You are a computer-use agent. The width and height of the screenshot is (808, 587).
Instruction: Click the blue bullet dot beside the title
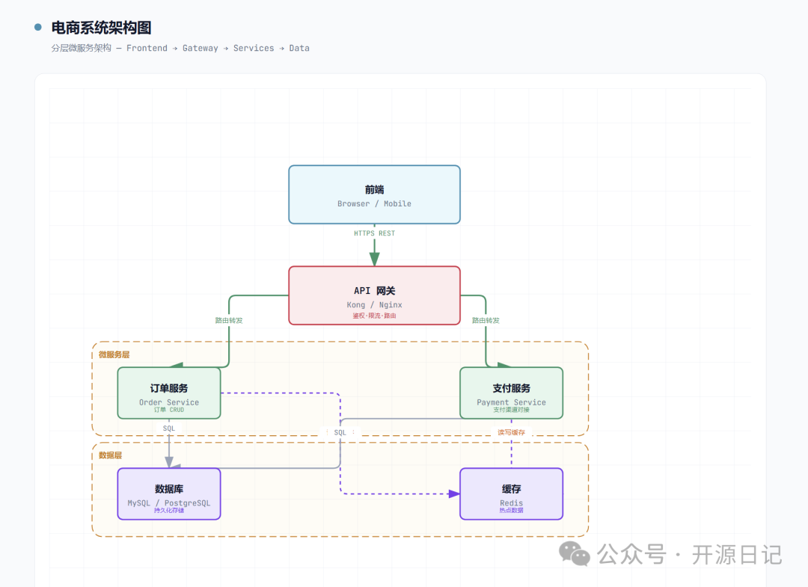coord(37,27)
